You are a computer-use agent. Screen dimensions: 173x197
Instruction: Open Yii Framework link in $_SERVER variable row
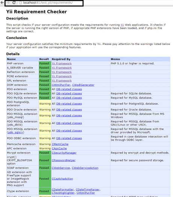point(62,68)
